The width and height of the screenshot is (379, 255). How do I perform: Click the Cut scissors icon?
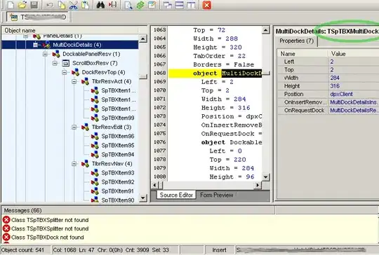pyautogui.click(x=73, y=5)
